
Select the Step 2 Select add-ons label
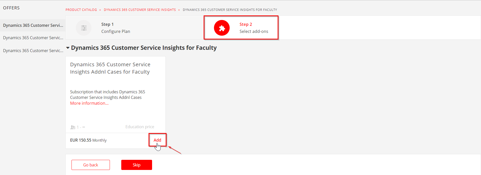coord(254,28)
